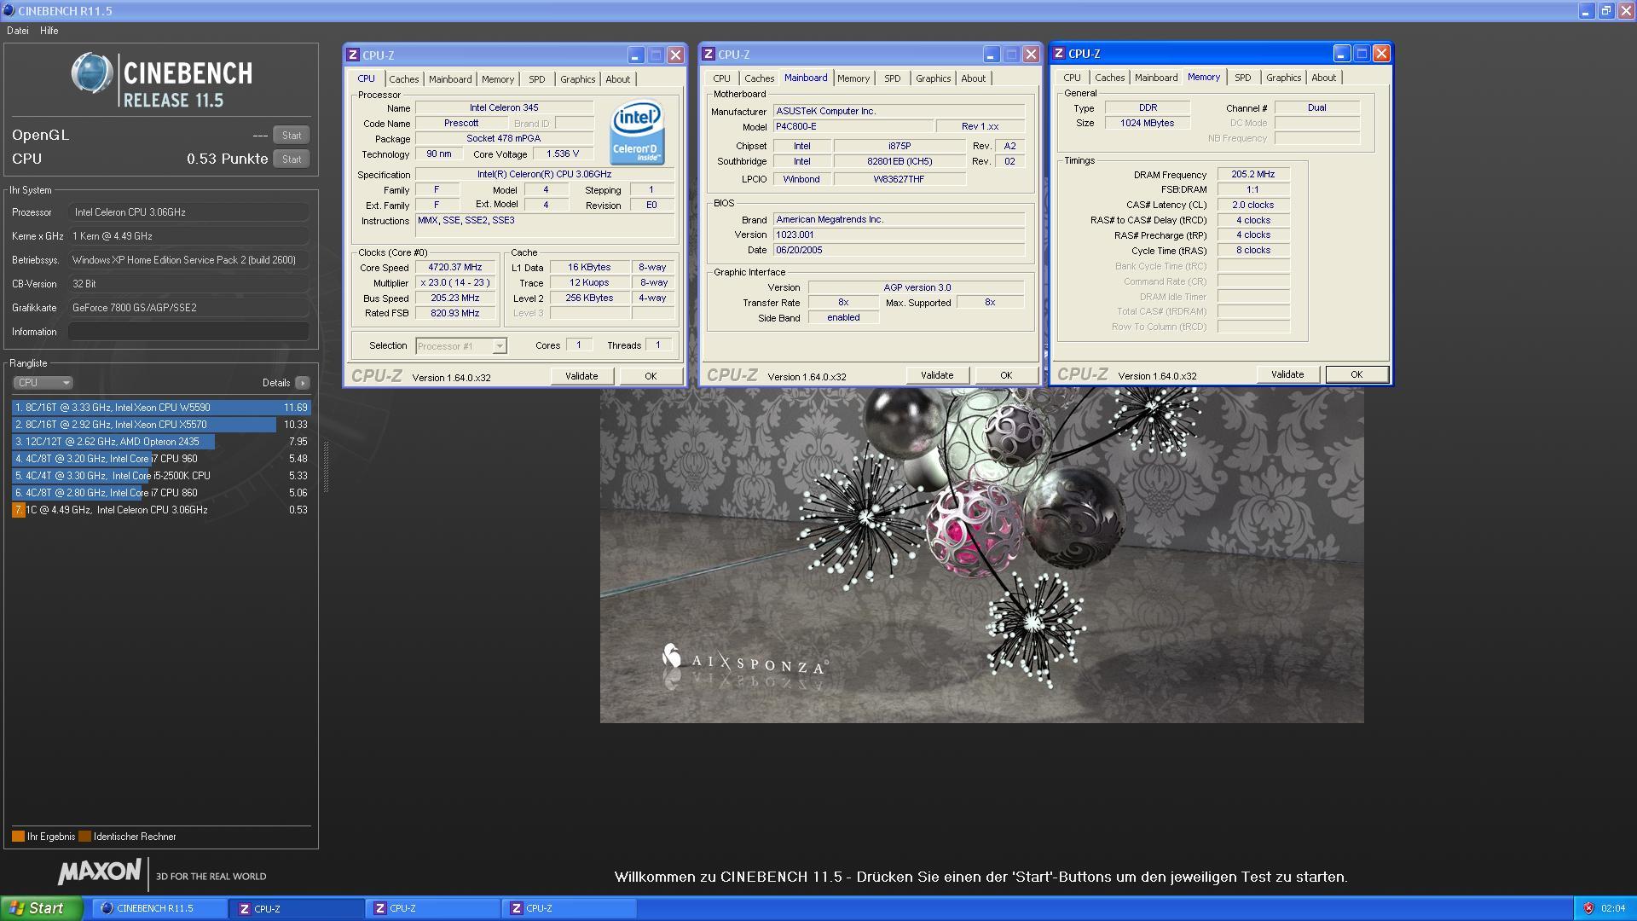Click Validate in the first CPU-Z window
Viewport: 1637px width, 921px height.
tap(581, 376)
